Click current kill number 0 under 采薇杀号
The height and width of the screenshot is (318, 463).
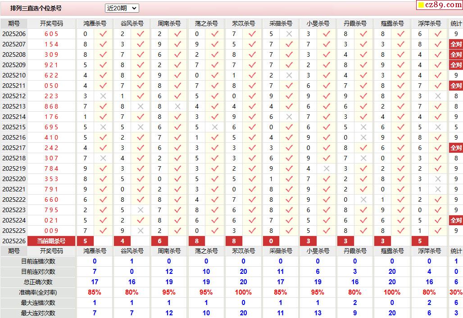point(272,241)
